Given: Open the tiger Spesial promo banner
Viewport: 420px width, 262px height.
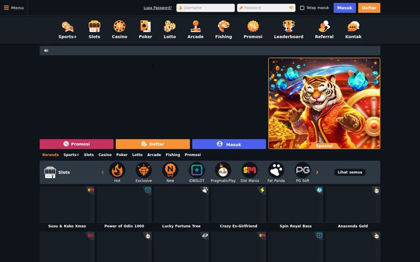Looking at the screenshot, I should pyautogui.click(x=324, y=103).
